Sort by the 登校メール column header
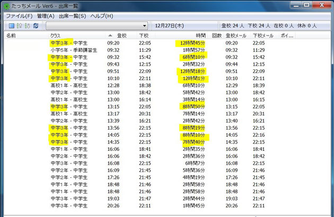Screen dimensions: 334x217 tap(236, 35)
